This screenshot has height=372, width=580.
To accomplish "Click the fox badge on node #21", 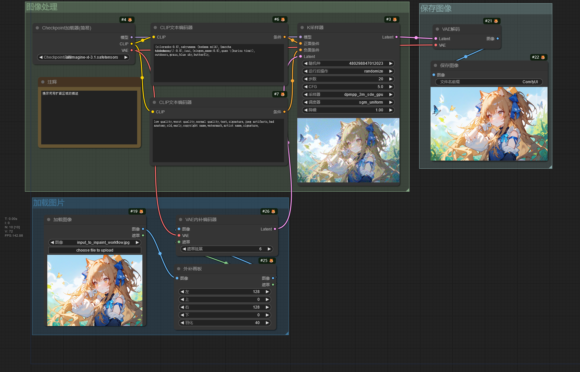I will coord(496,21).
